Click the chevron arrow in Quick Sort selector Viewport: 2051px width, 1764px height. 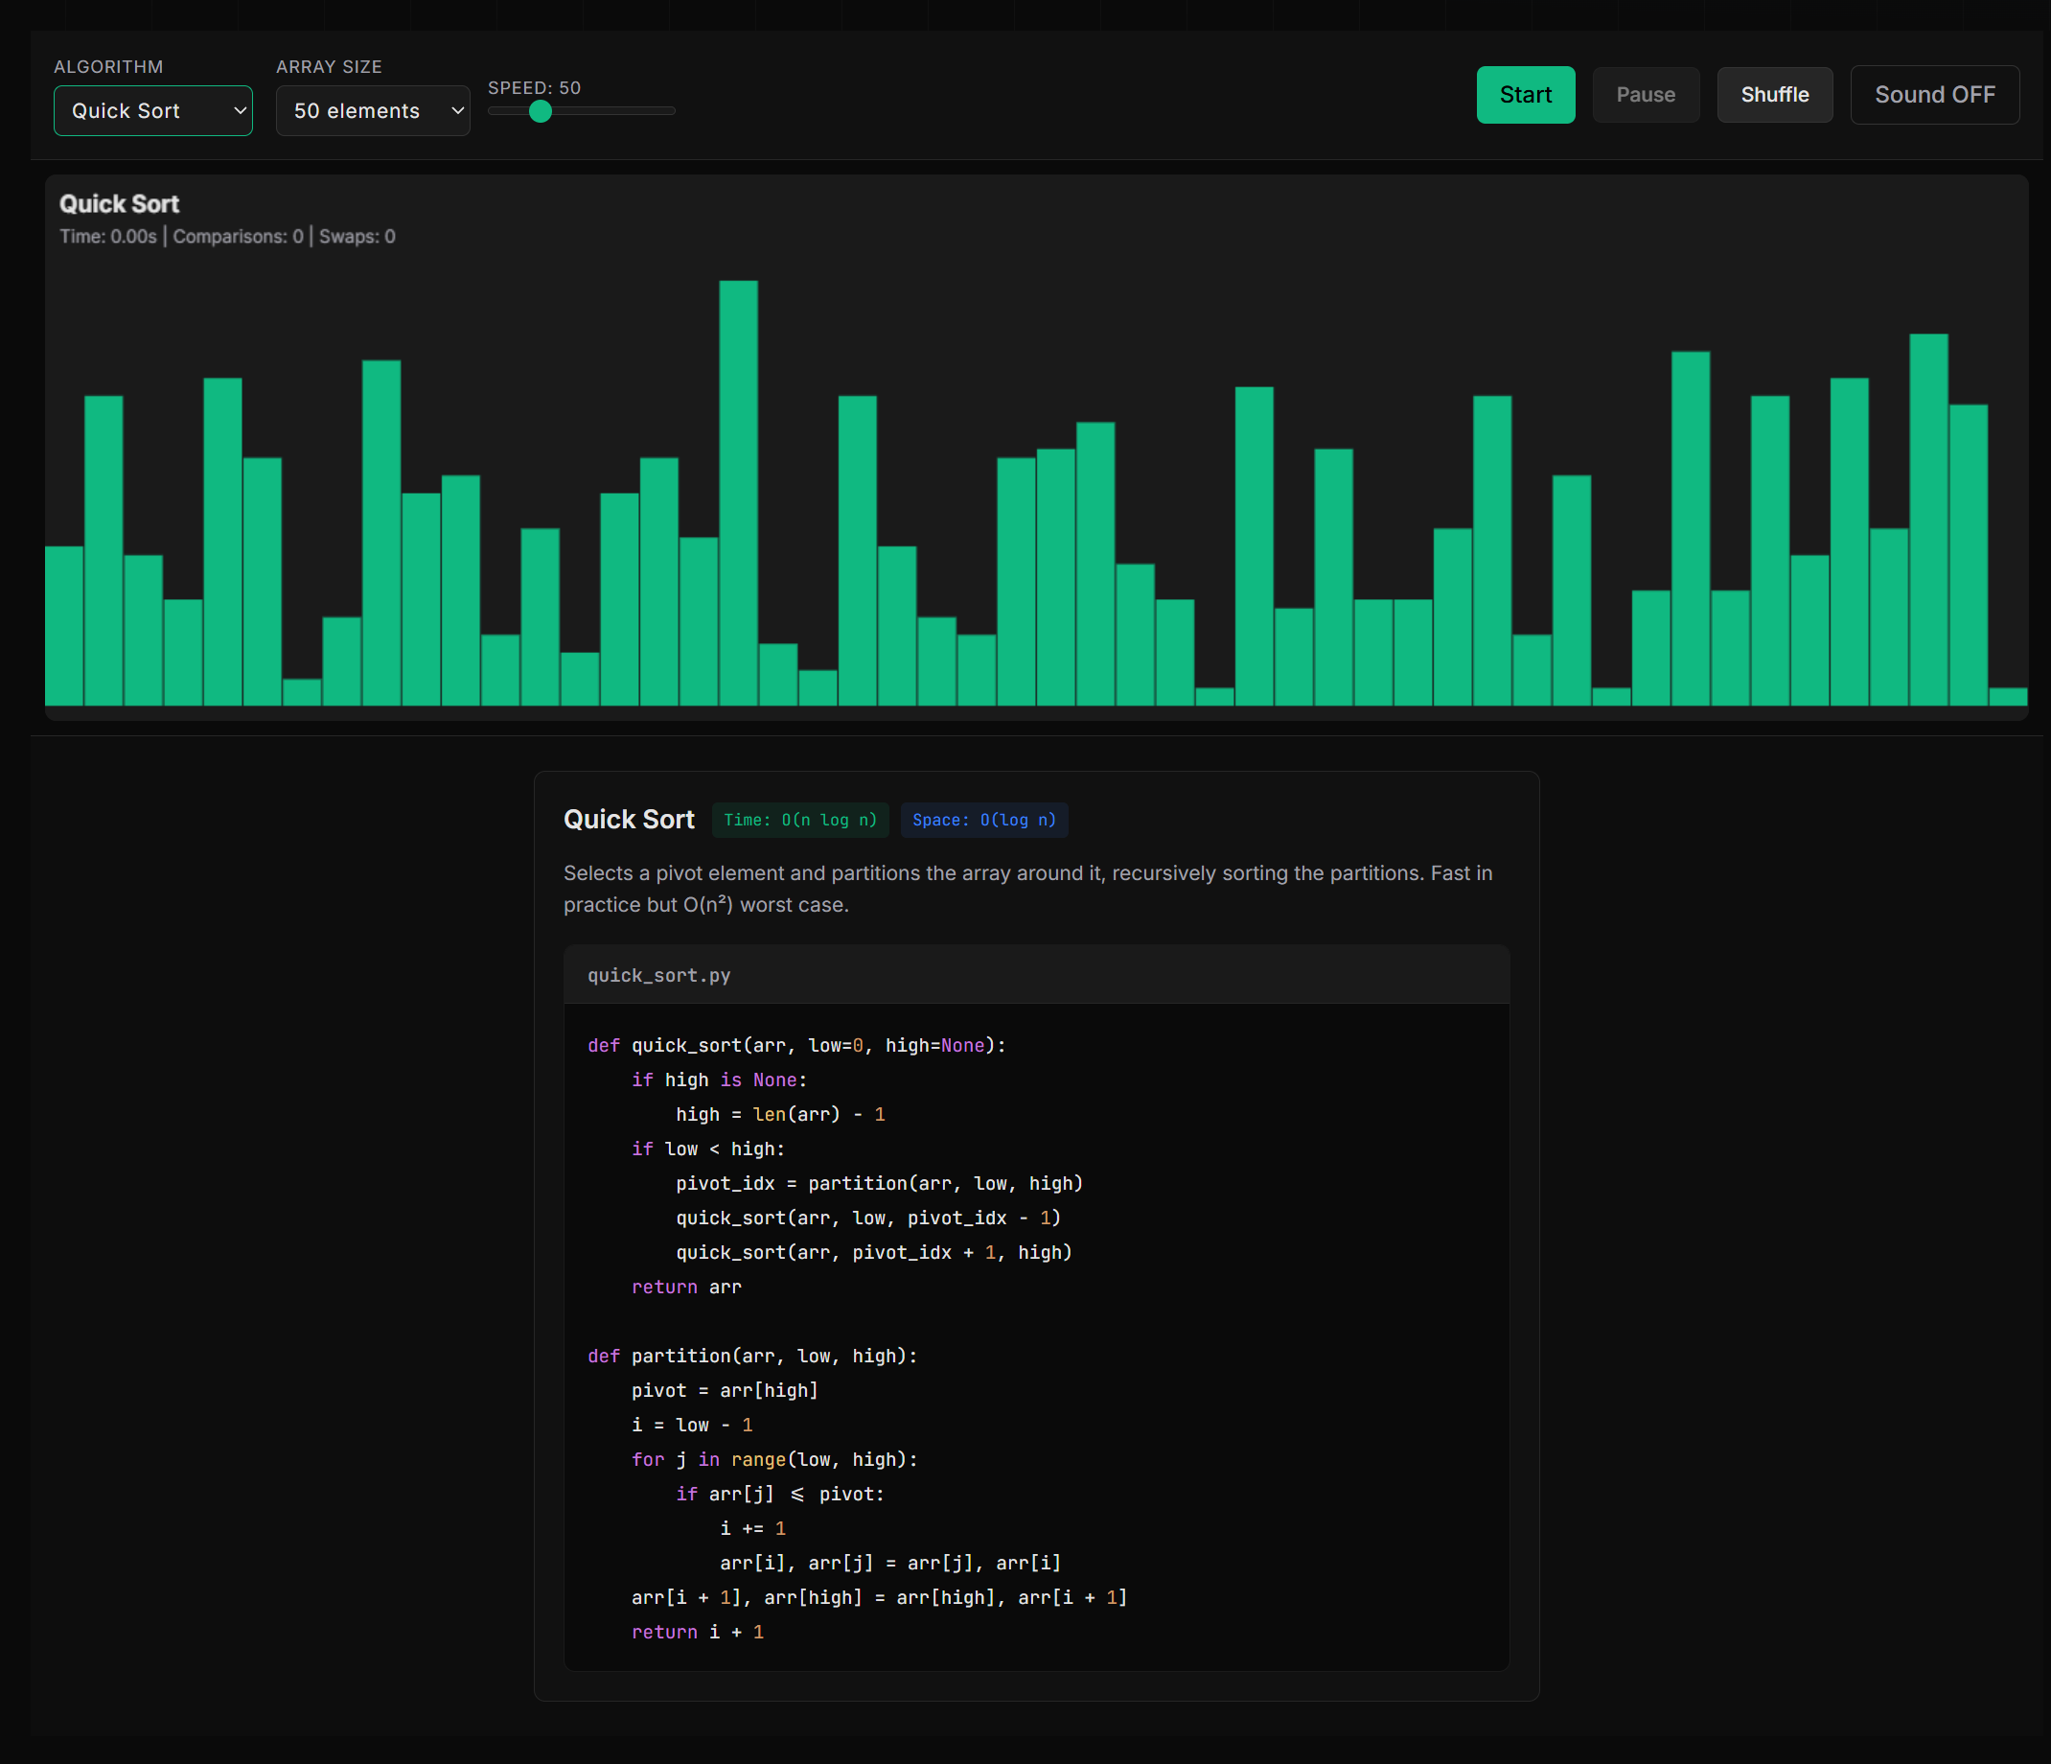tap(240, 111)
